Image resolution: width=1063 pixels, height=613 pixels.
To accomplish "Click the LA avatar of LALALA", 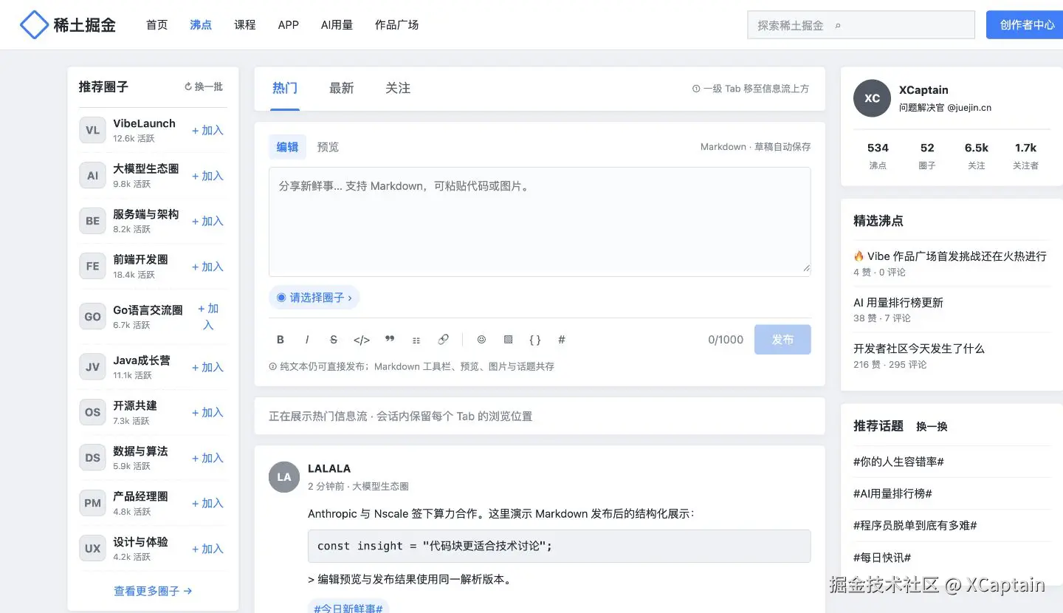I will [x=284, y=477].
